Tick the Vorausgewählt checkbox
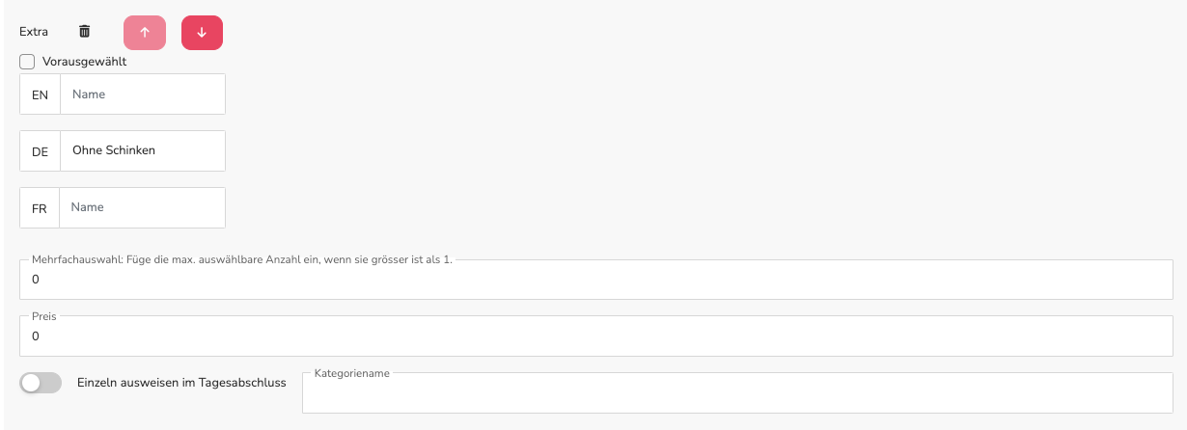 (x=27, y=62)
